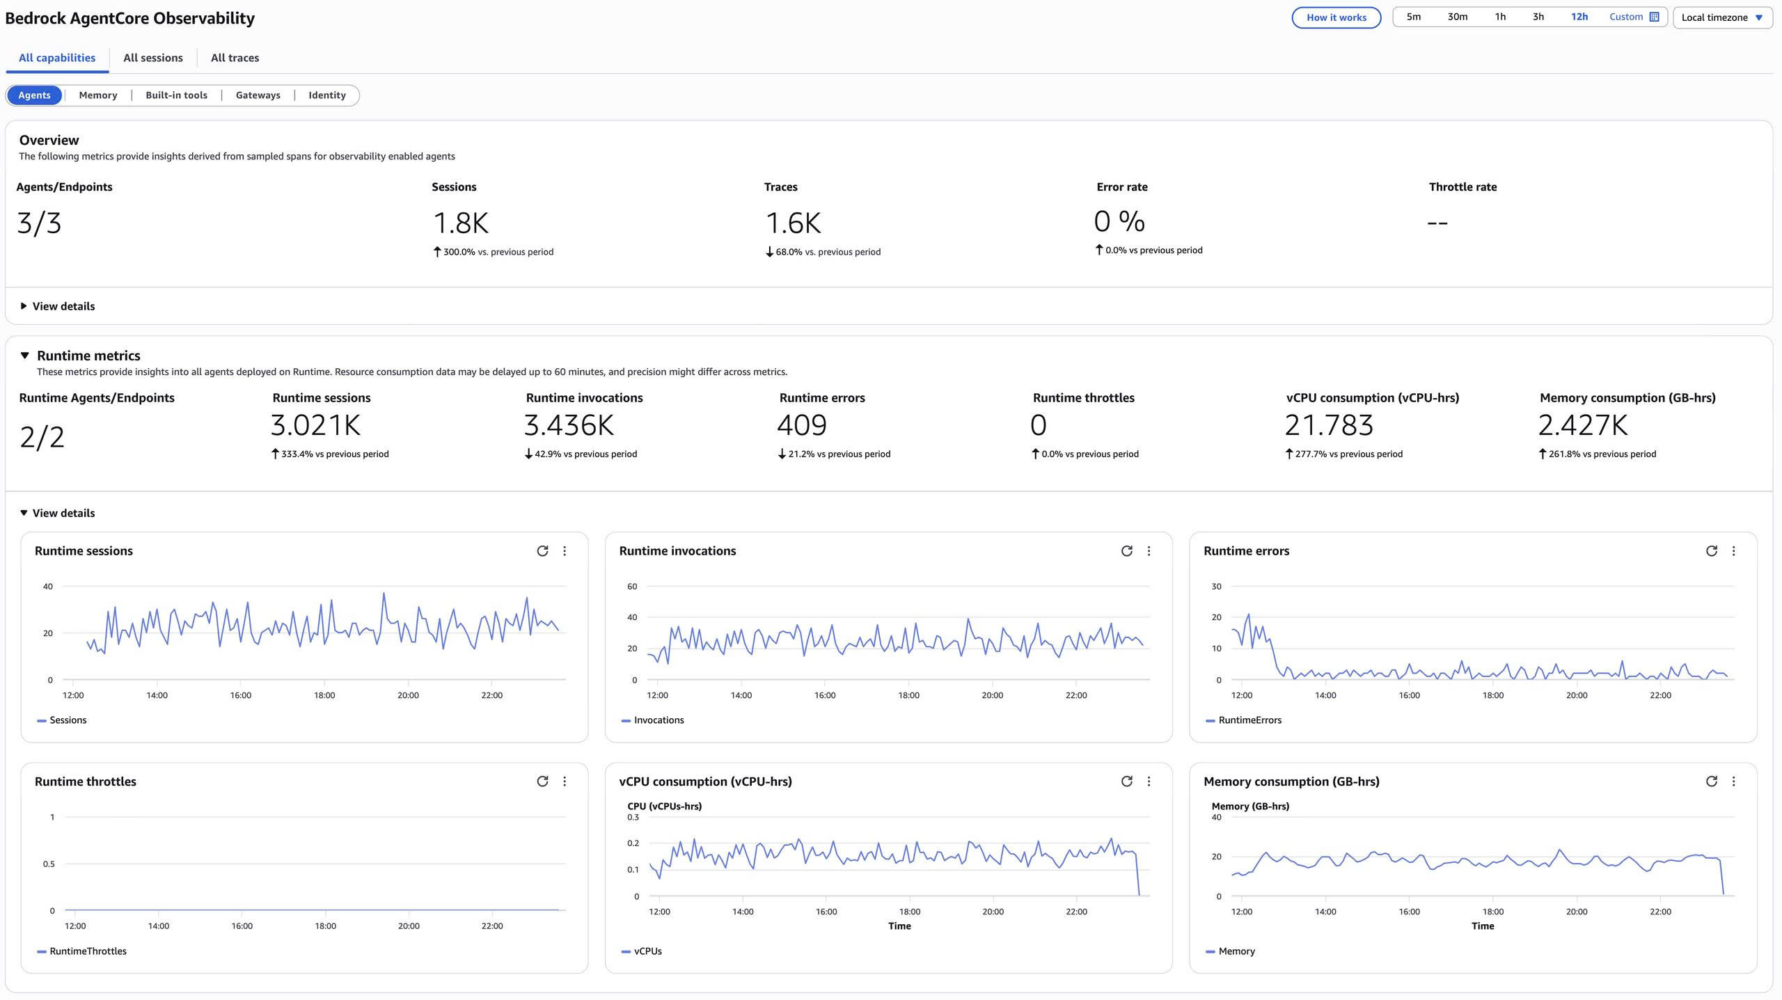The image size is (1782, 1000).
Task: Click the Agents/Endpoints 3/3 value
Action: [39, 223]
